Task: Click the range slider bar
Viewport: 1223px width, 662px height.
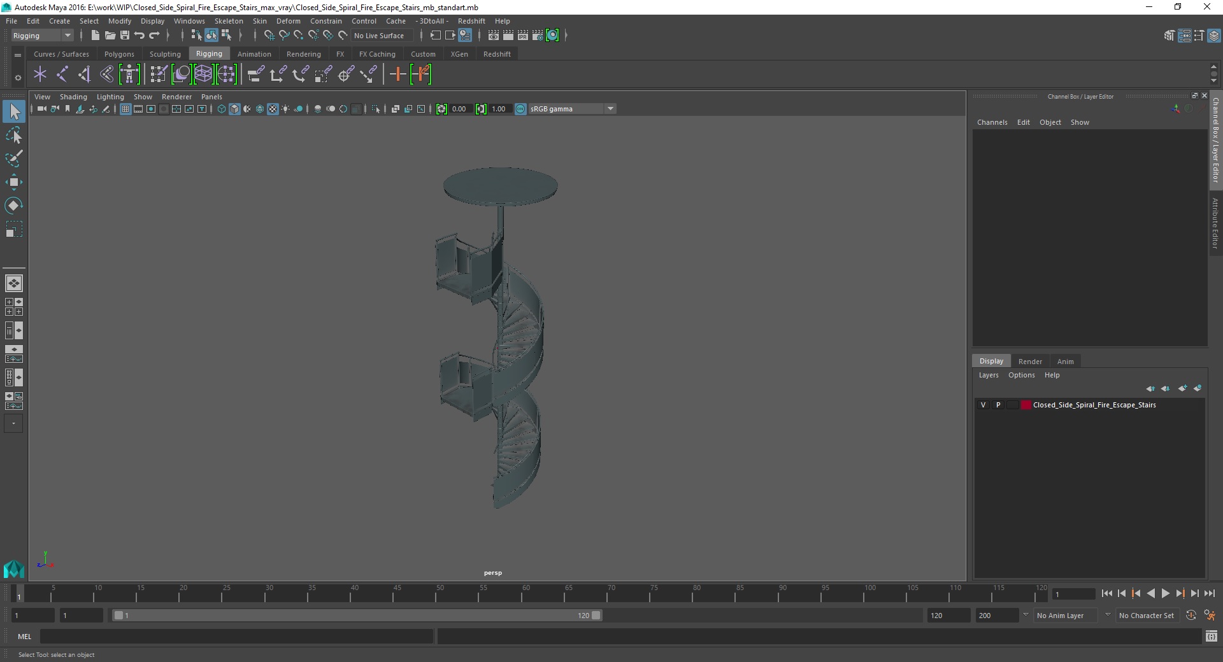Action: (x=357, y=616)
